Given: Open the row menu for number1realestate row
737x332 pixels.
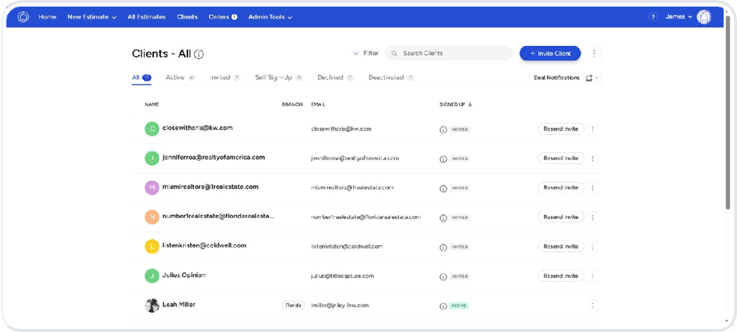Looking at the screenshot, I should (592, 217).
